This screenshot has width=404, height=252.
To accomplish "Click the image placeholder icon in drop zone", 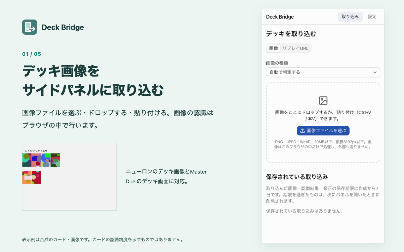I will click(x=323, y=100).
